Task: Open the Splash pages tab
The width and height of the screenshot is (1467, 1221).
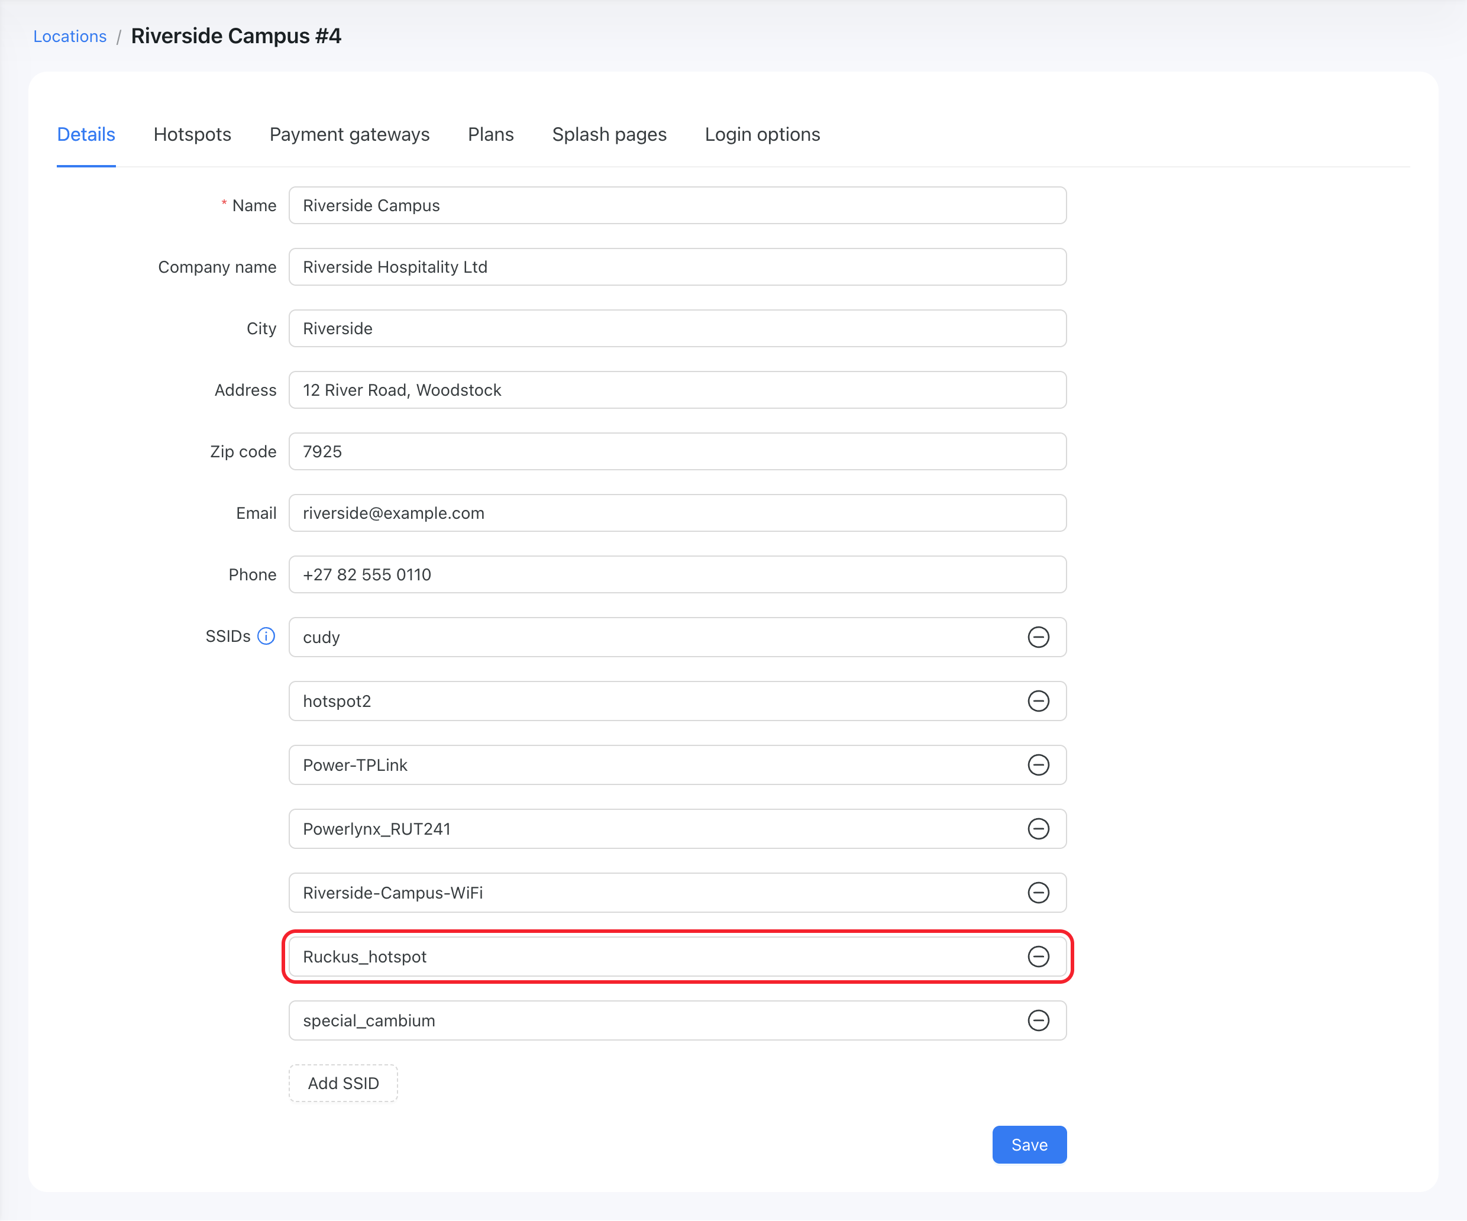Action: [609, 134]
